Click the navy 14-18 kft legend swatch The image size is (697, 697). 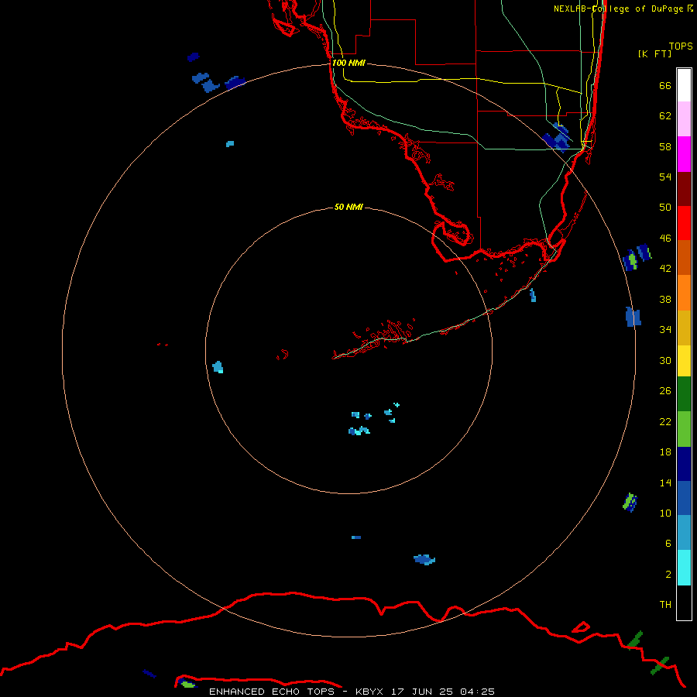point(684,464)
